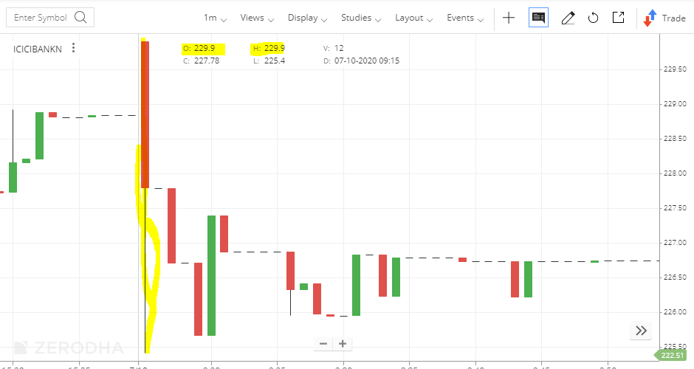Click the Close value 227.78
The height and width of the screenshot is (369, 694).
pos(207,61)
